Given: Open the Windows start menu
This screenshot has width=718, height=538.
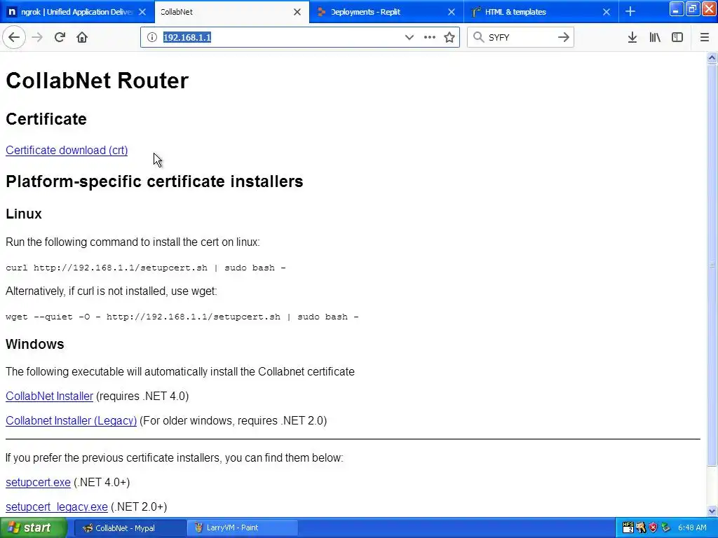Looking at the screenshot, I should [32, 528].
